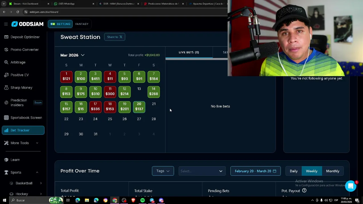The image size is (363, 204).
Task: Open Prediction Insiders in the sidebar
Action: coord(23,103)
